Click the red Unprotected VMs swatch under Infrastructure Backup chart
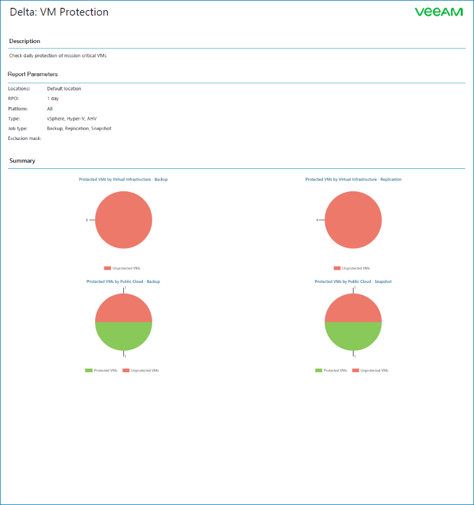This screenshot has width=474, height=505. point(107,268)
